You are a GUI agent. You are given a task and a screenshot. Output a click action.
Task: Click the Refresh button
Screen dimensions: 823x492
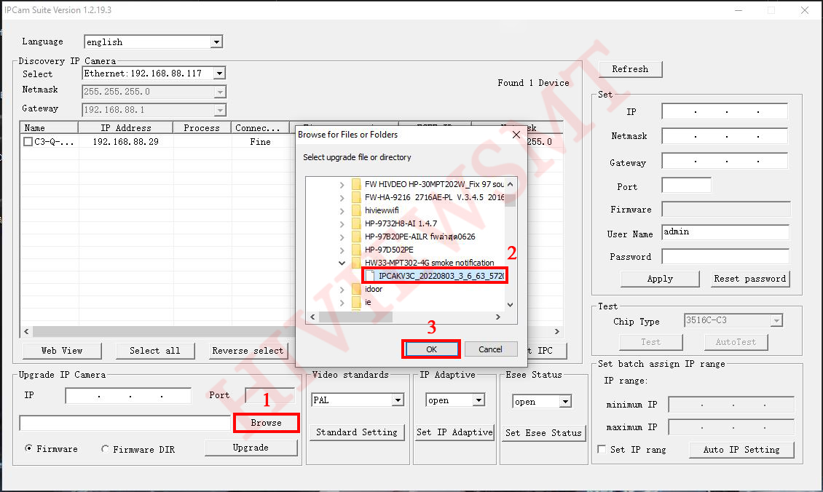[x=630, y=69]
